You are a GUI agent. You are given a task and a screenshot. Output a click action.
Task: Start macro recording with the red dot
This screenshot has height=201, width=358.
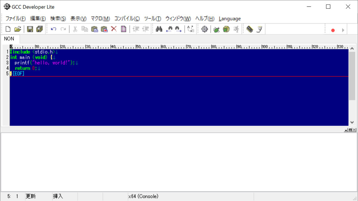pyautogui.click(x=333, y=30)
